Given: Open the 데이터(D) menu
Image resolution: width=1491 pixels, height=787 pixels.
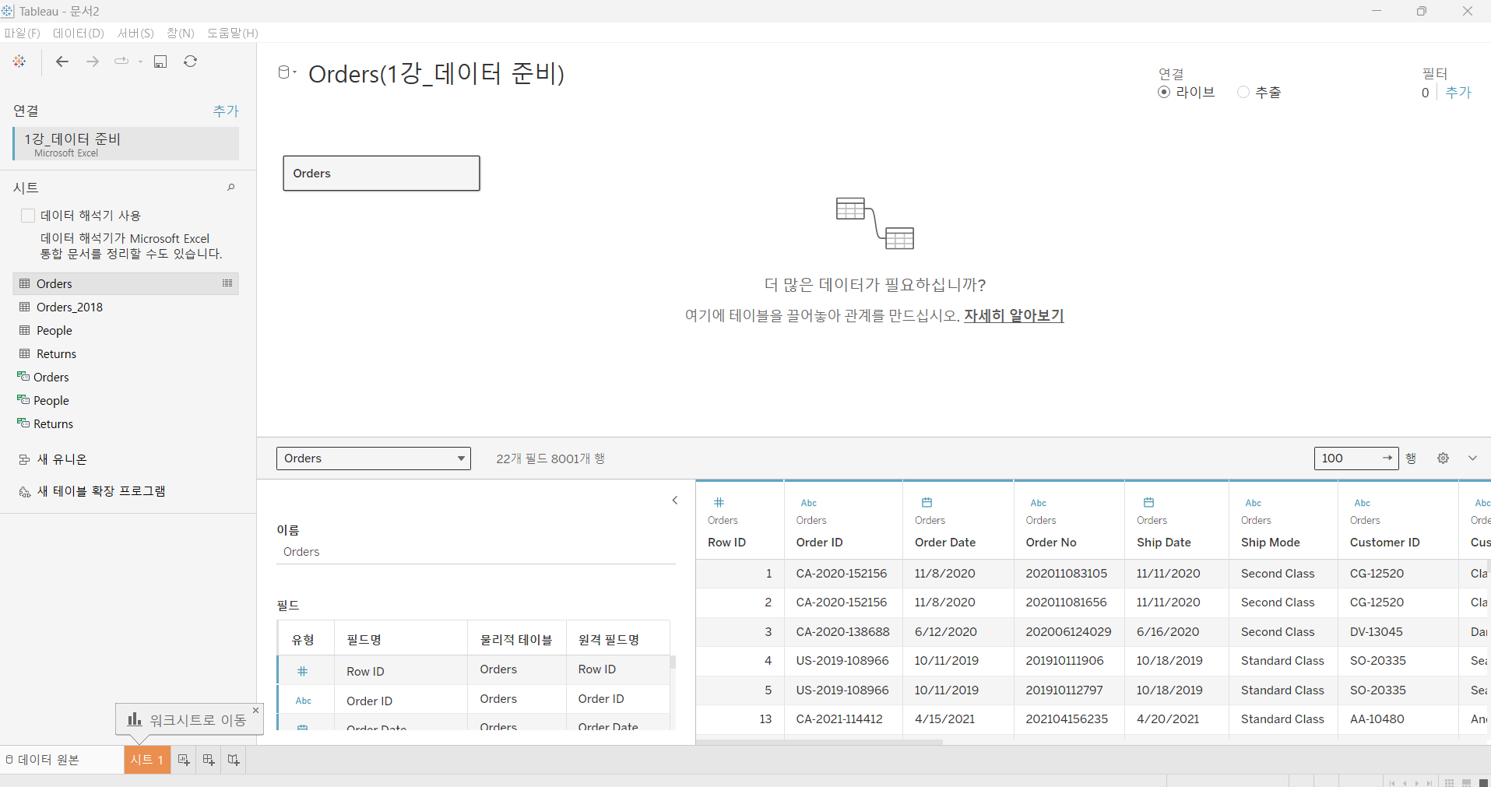Looking at the screenshot, I should click(x=78, y=33).
